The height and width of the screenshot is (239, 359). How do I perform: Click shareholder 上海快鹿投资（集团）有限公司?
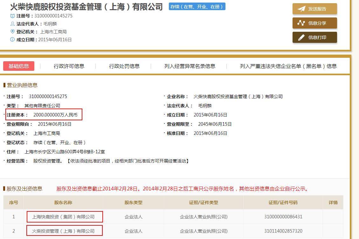click(63, 217)
